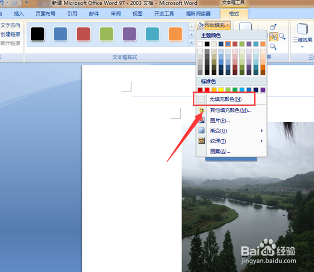Open the 页面布局 Page Layout tab
The height and width of the screenshot is (272, 314).
pos(45,14)
